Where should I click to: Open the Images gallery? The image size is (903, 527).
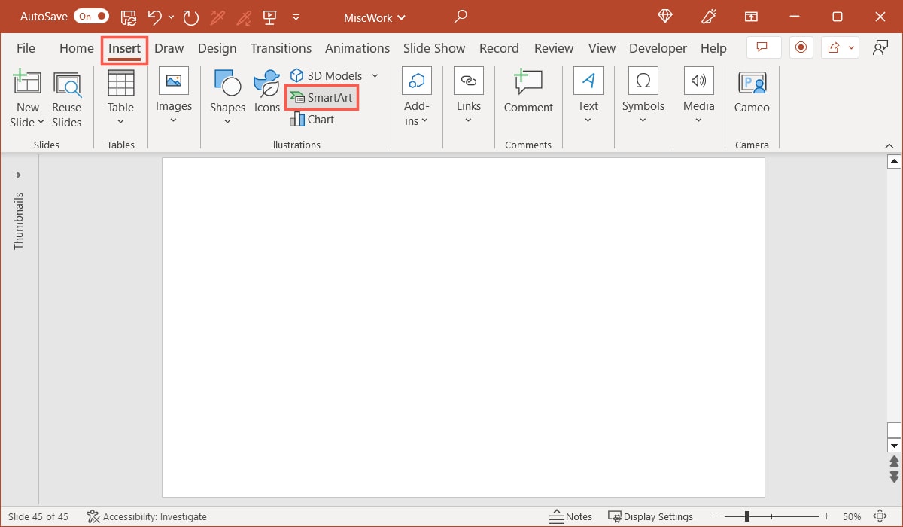[x=173, y=94]
